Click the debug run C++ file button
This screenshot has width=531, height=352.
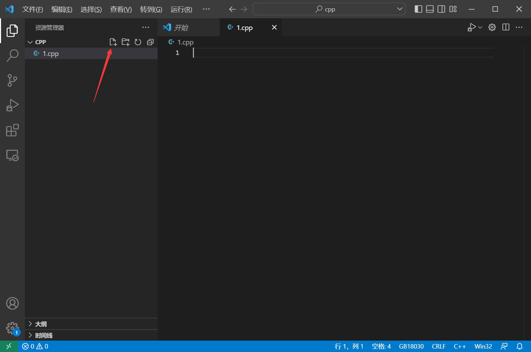point(472,27)
